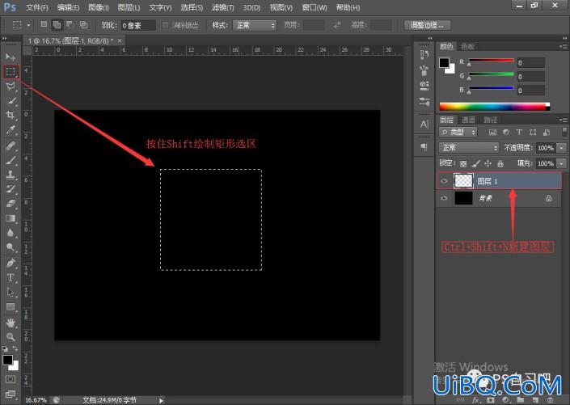Select the History Brush tool
This screenshot has height=405, width=570.
click(11, 189)
